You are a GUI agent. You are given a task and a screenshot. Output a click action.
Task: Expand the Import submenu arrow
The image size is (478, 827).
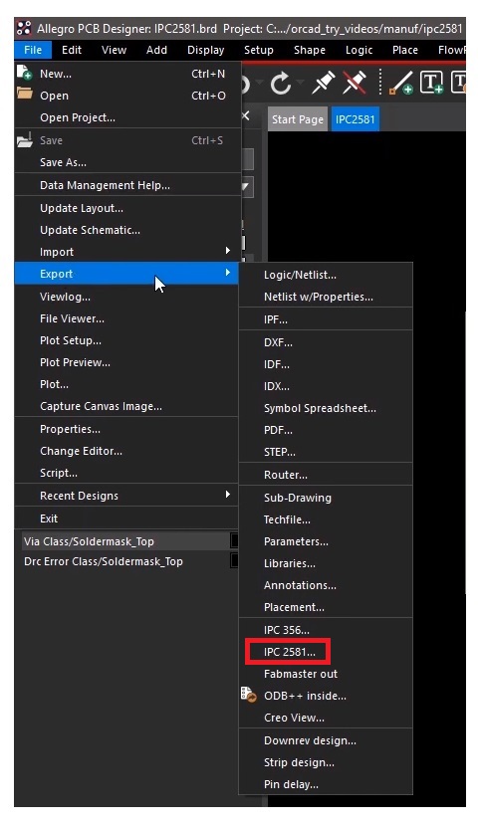pos(227,250)
